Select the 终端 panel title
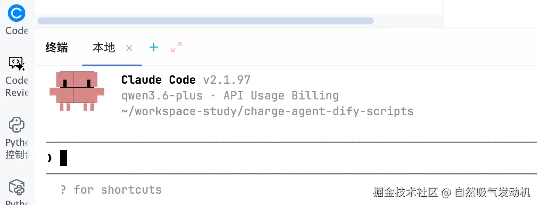 pos(57,48)
